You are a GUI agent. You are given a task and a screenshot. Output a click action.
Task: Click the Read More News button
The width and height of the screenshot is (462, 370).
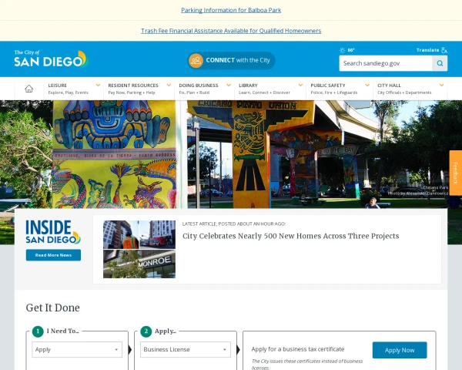(x=53, y=255)
